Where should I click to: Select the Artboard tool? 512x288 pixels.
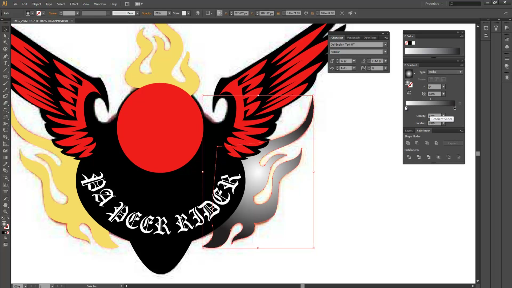coord(5,191)
